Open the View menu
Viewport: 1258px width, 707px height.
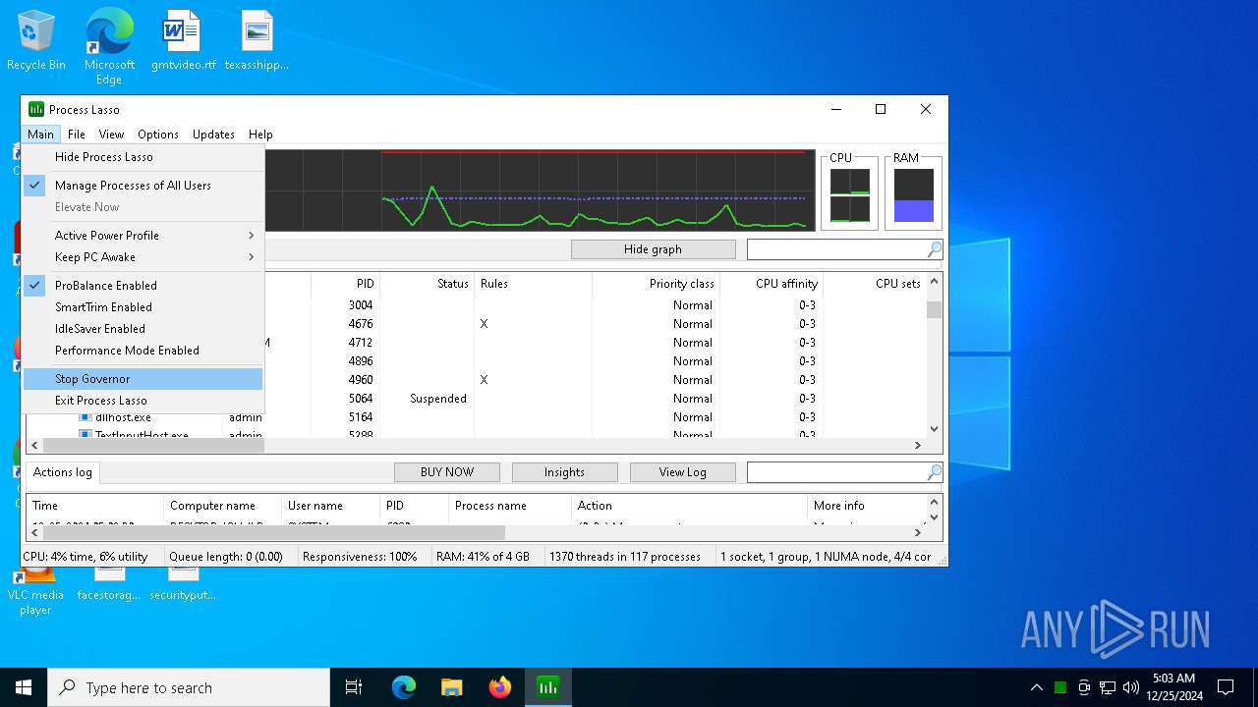pos(111,135)
